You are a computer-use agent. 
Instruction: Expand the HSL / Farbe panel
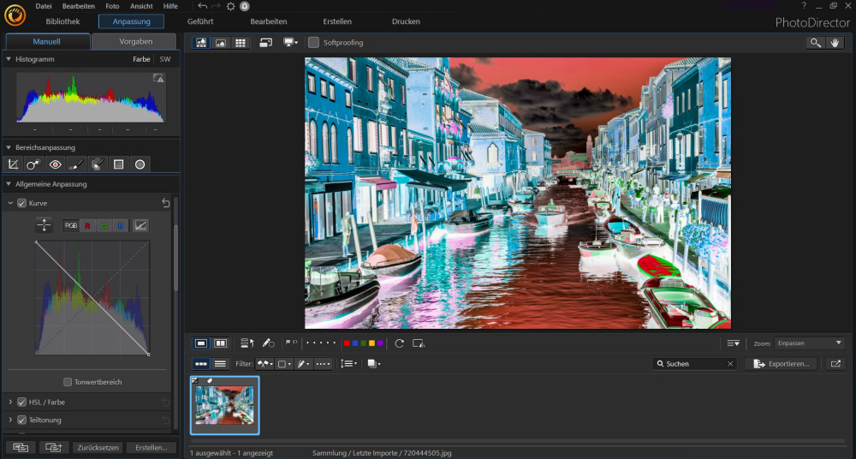[x=10, y=402]
